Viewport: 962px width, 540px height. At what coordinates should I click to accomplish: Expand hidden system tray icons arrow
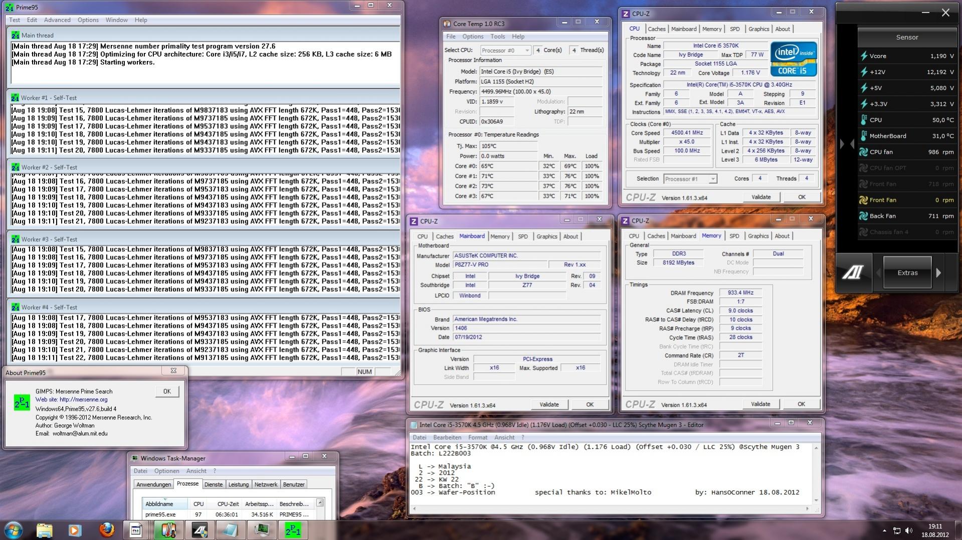884,530
